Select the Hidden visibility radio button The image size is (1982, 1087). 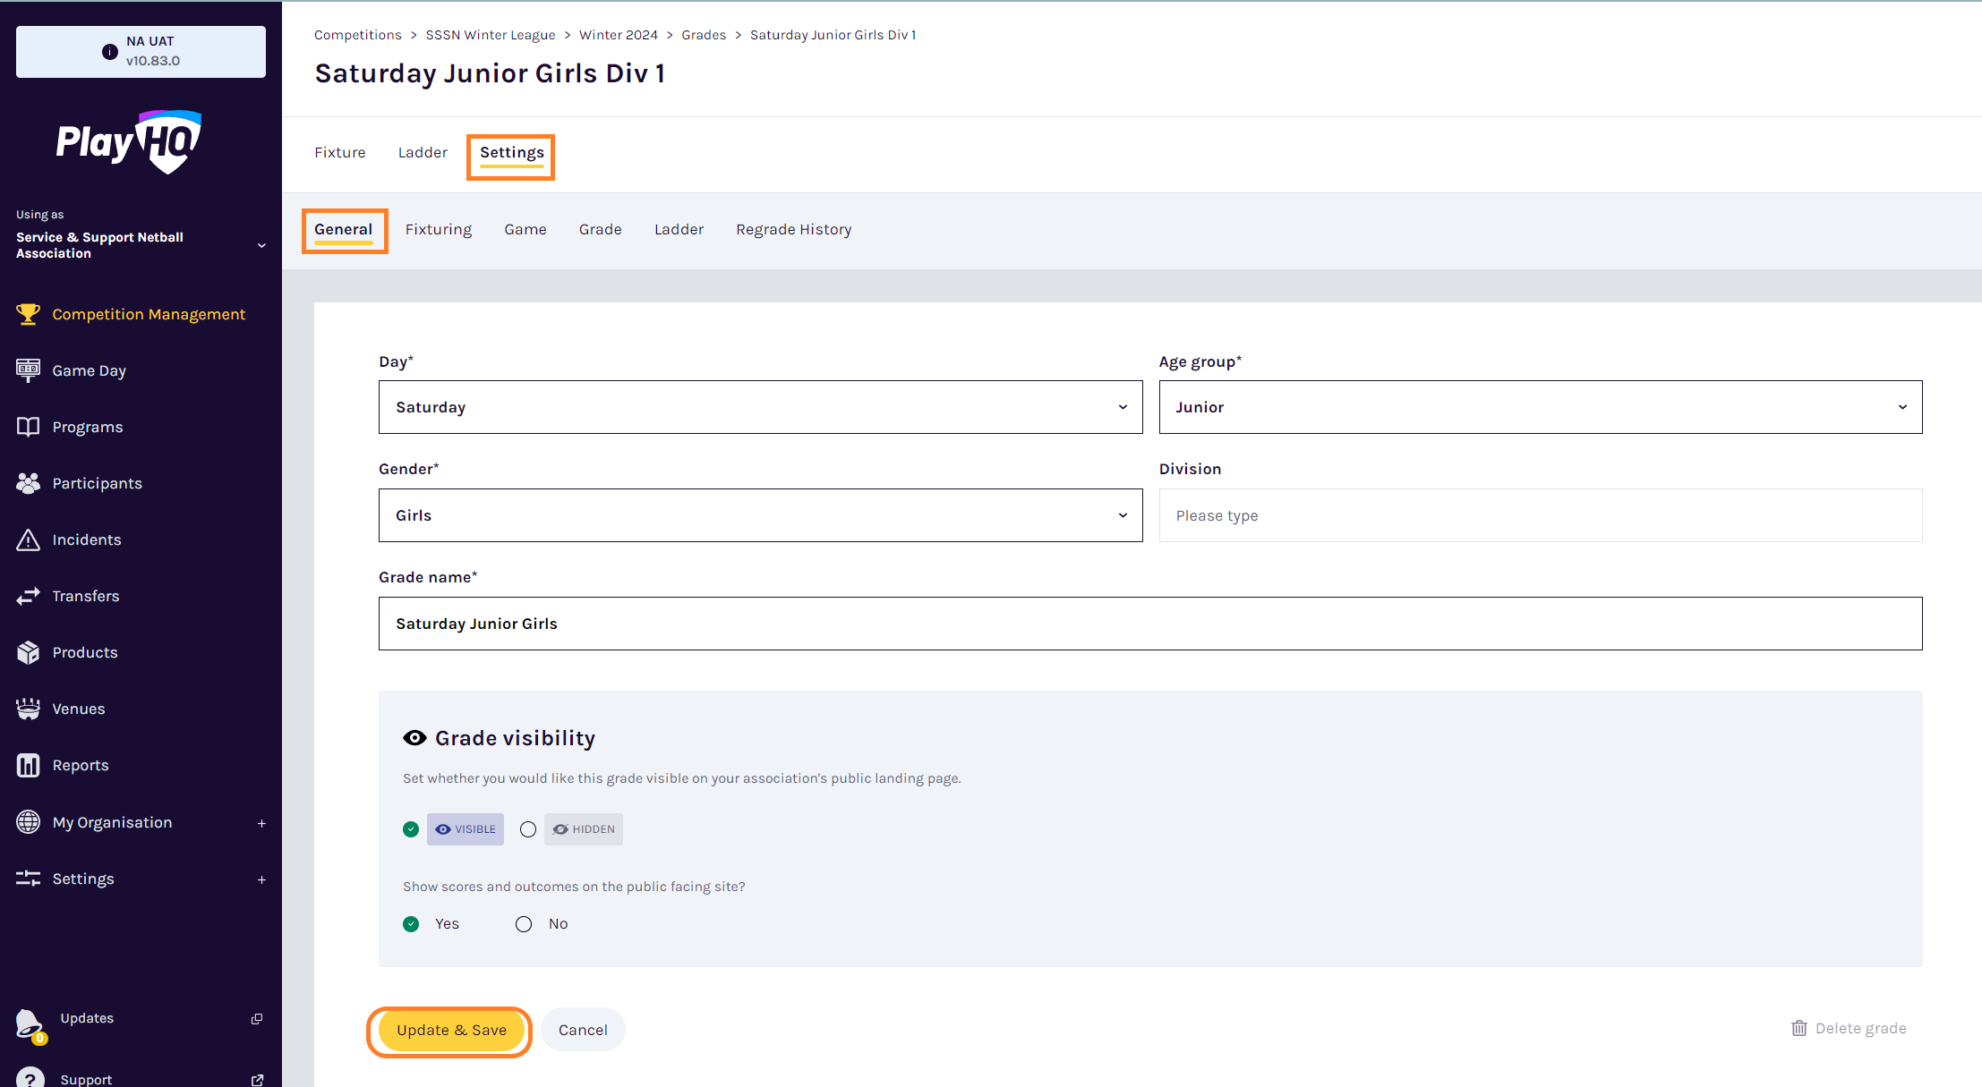[528, 829]
